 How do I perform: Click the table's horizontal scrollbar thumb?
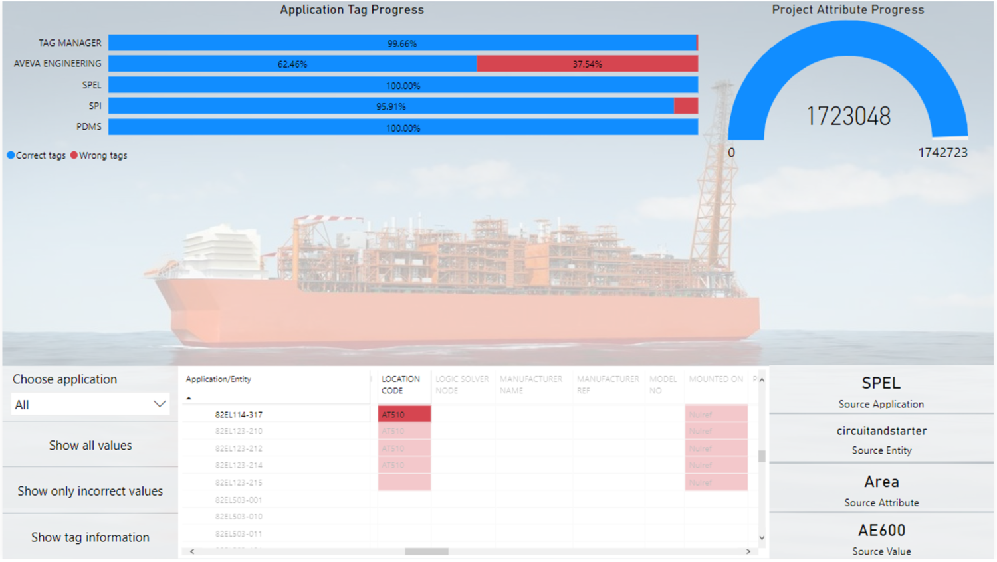click(427, 551)
